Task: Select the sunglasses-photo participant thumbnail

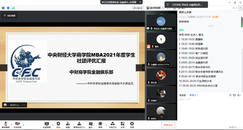Action: [161, 95]
